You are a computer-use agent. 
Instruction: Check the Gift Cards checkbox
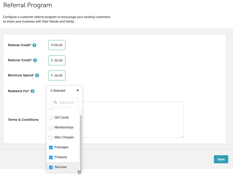pyautogui.click(x=51, y=118)
